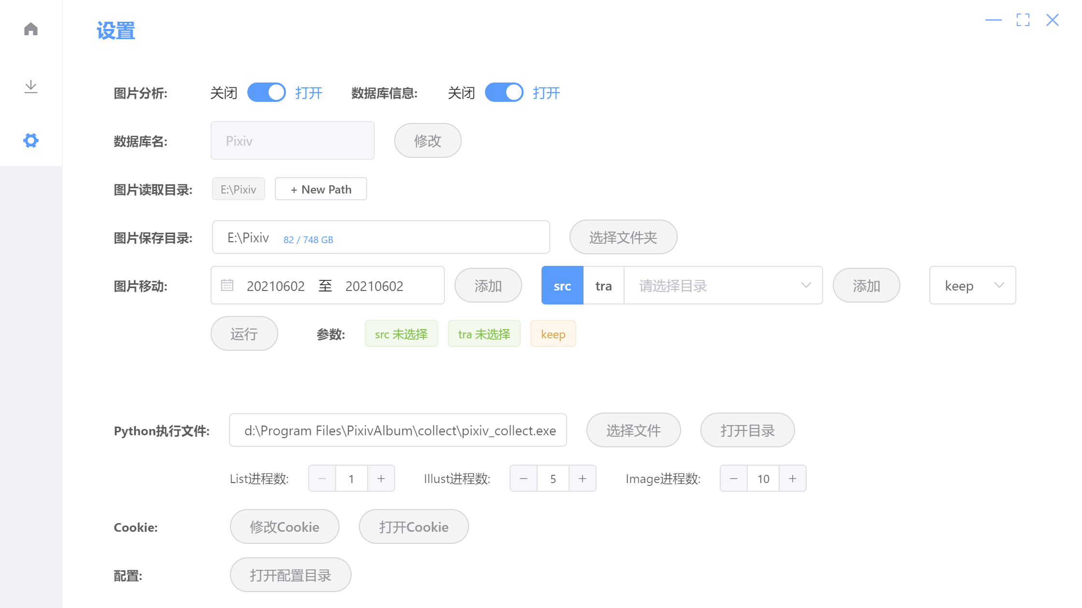Click the start date 20210602 field
The width and height of the screenshot is (1082, 608).
coord(276,286)
